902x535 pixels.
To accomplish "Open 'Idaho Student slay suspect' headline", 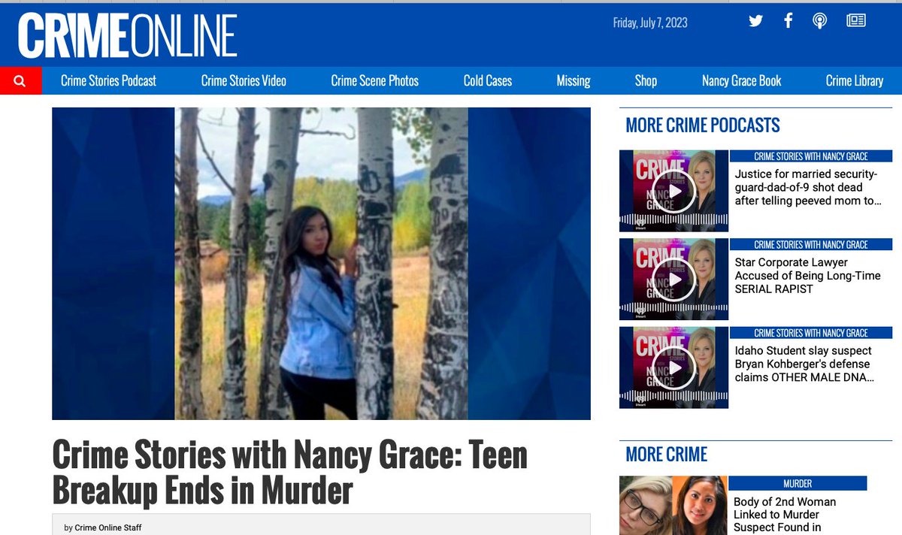I will tap(804, 364).
